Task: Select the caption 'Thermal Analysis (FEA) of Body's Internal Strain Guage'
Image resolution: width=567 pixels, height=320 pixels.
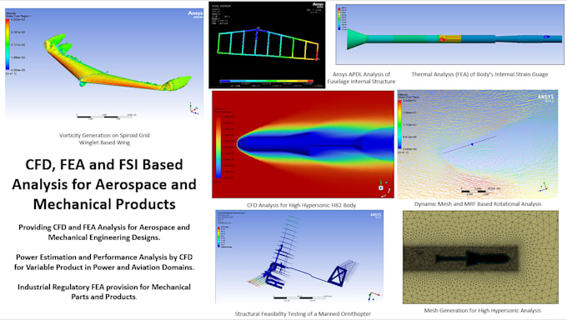Action: click(479, 74)
